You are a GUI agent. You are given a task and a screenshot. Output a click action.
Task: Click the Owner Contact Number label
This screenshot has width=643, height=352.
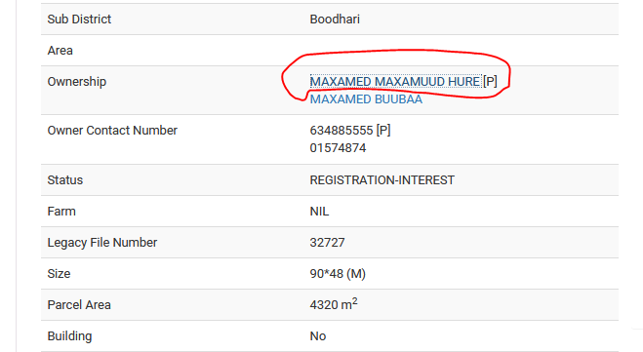(x=112, y=131)
